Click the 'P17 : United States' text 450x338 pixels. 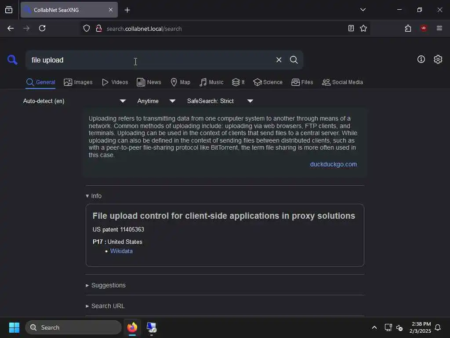coord(117,242)
